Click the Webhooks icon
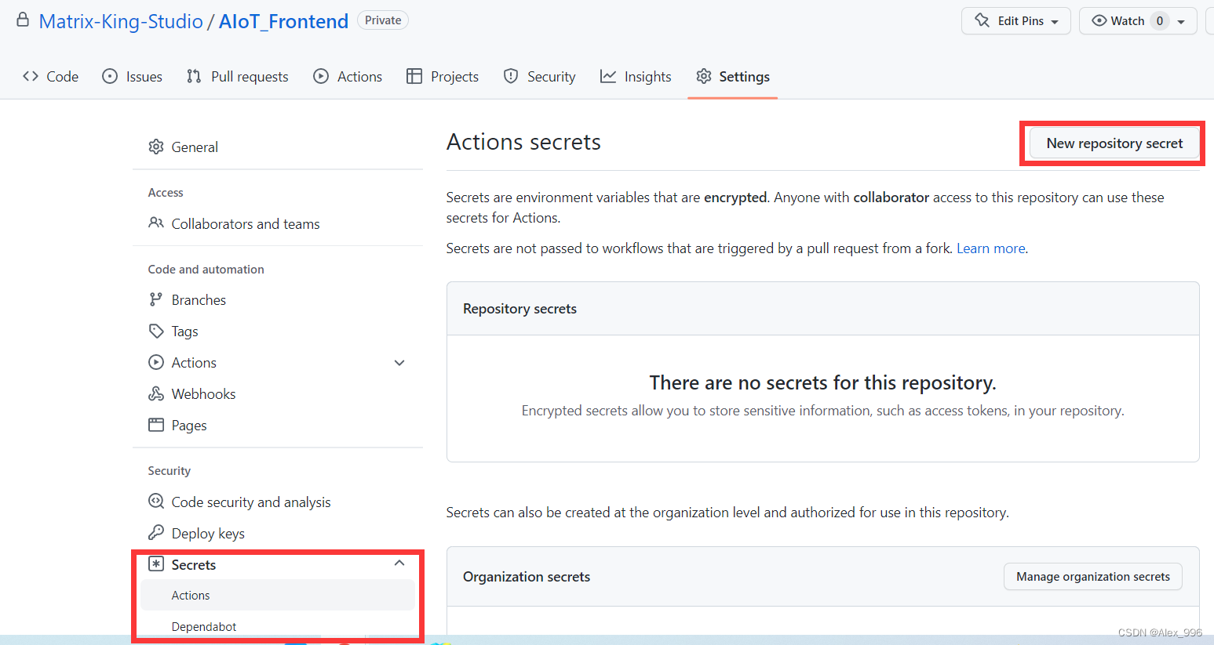Viewport: 1214px width, 645px height. pos(156,393)
